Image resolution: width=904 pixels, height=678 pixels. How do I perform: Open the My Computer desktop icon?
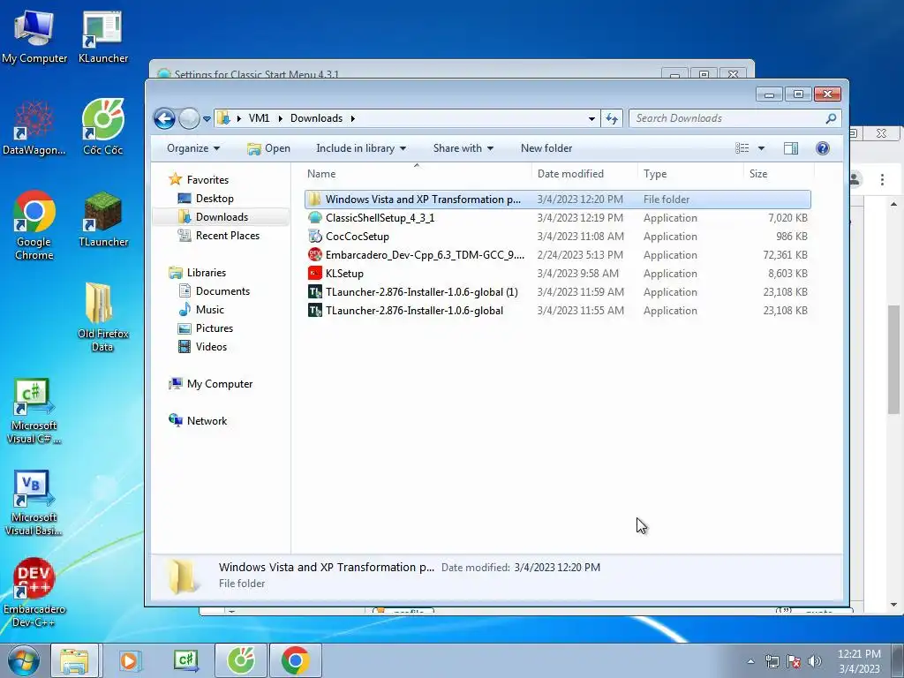(x=34, y=35)
